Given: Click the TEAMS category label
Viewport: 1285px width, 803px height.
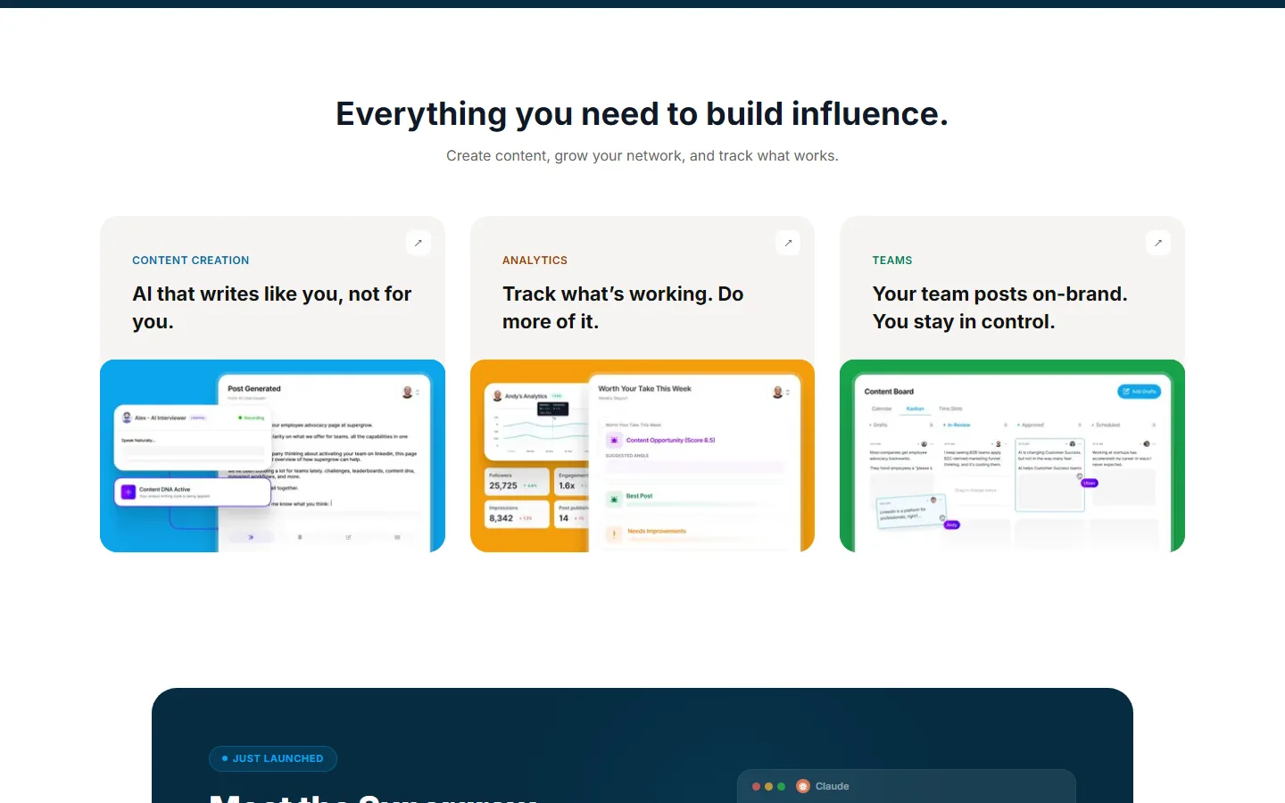Looking at the screenshot, I should click(892, 261).
